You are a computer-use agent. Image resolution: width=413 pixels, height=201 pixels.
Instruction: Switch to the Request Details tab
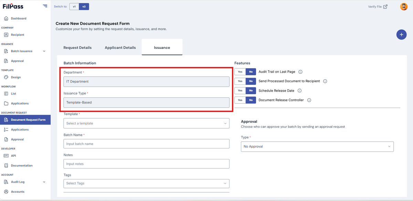point(77,48)
